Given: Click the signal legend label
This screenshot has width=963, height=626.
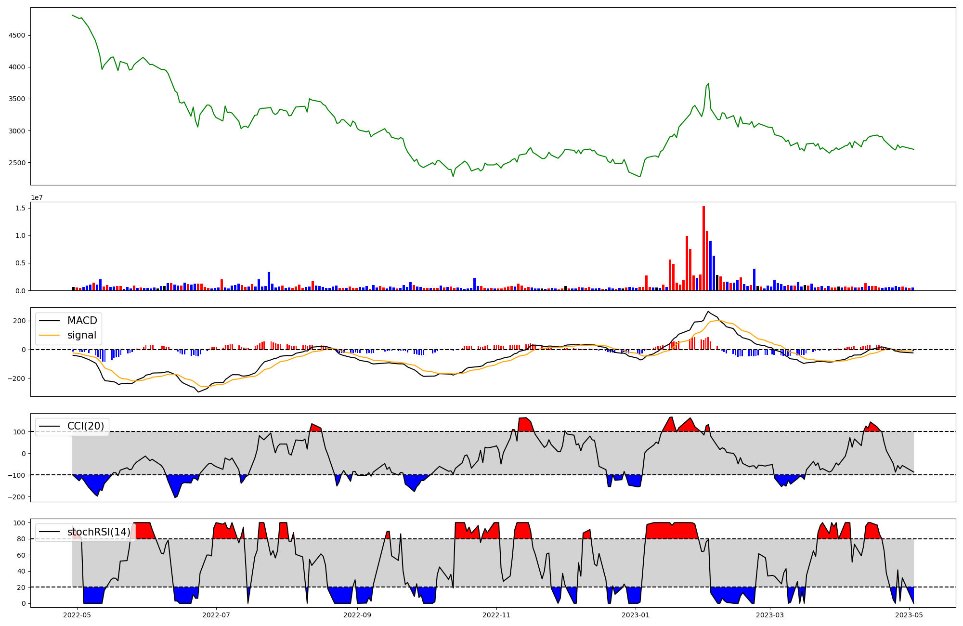Looking at the screenshot, I should point(82,335).
